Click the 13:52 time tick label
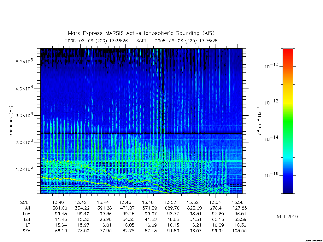This screenshot has width=323, height=242. tap(193, 202)
